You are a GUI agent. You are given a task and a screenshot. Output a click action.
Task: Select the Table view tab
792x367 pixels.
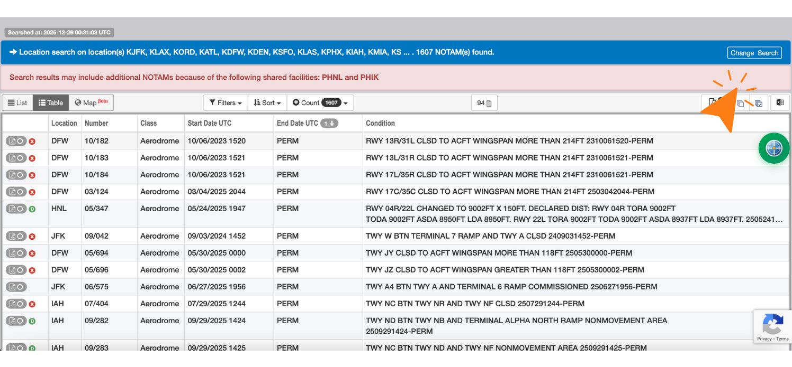pyautogui.click(x=50, y=102)
